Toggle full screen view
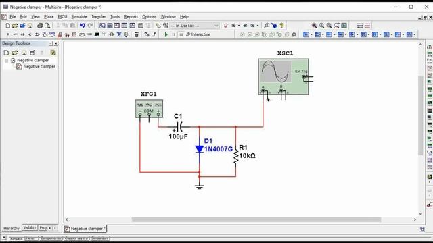This screenshot has width=433, height=243. click(x=344, y=26)
